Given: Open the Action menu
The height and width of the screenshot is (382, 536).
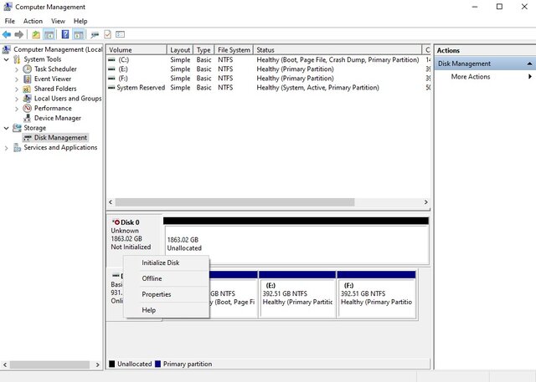Looking at the screenshot, I should (x=33, y=21).
